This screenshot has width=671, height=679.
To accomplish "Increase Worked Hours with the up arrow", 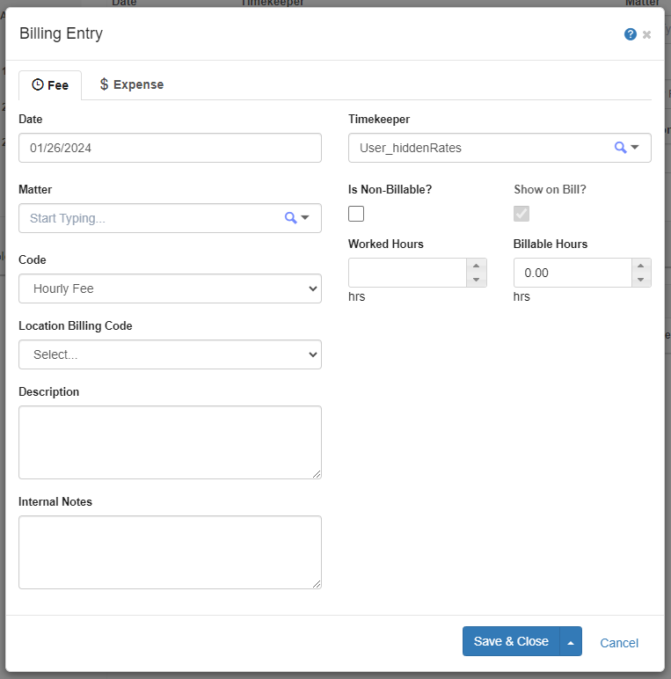I will 476,266.
